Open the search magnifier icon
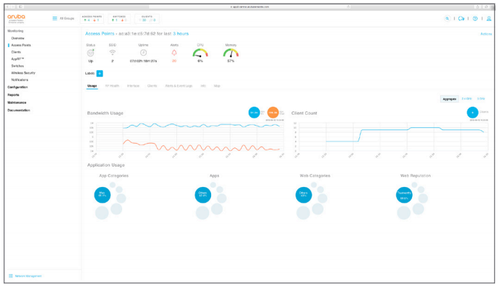This screenshot has height=286, width=498. pyautogui.click(x=447, y=18)
